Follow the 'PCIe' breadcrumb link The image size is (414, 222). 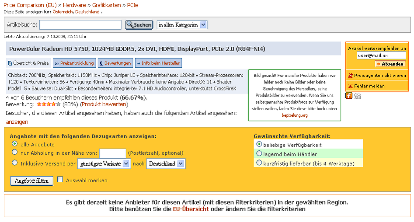[132, 5]
